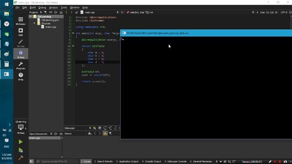Open the Debug menu
The width and height of the screenshot is (292, 164).
click(x=42, y=8)
